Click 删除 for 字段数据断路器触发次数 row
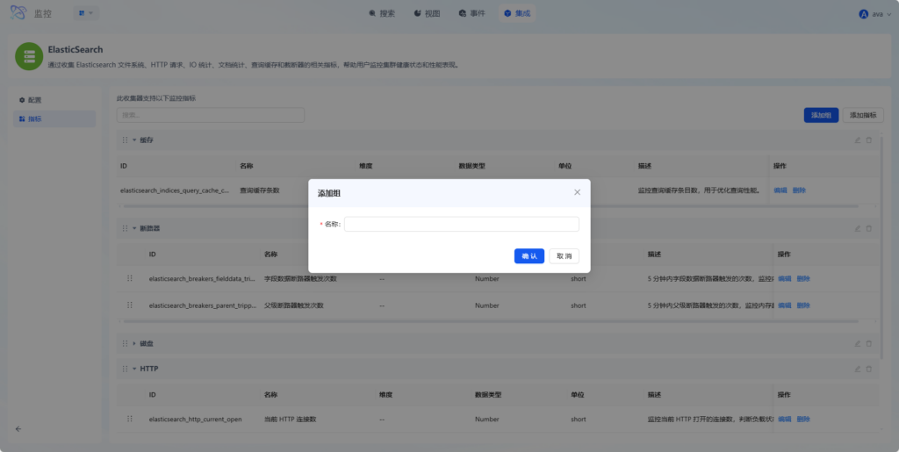899x452 pixels. pos(803,278)
